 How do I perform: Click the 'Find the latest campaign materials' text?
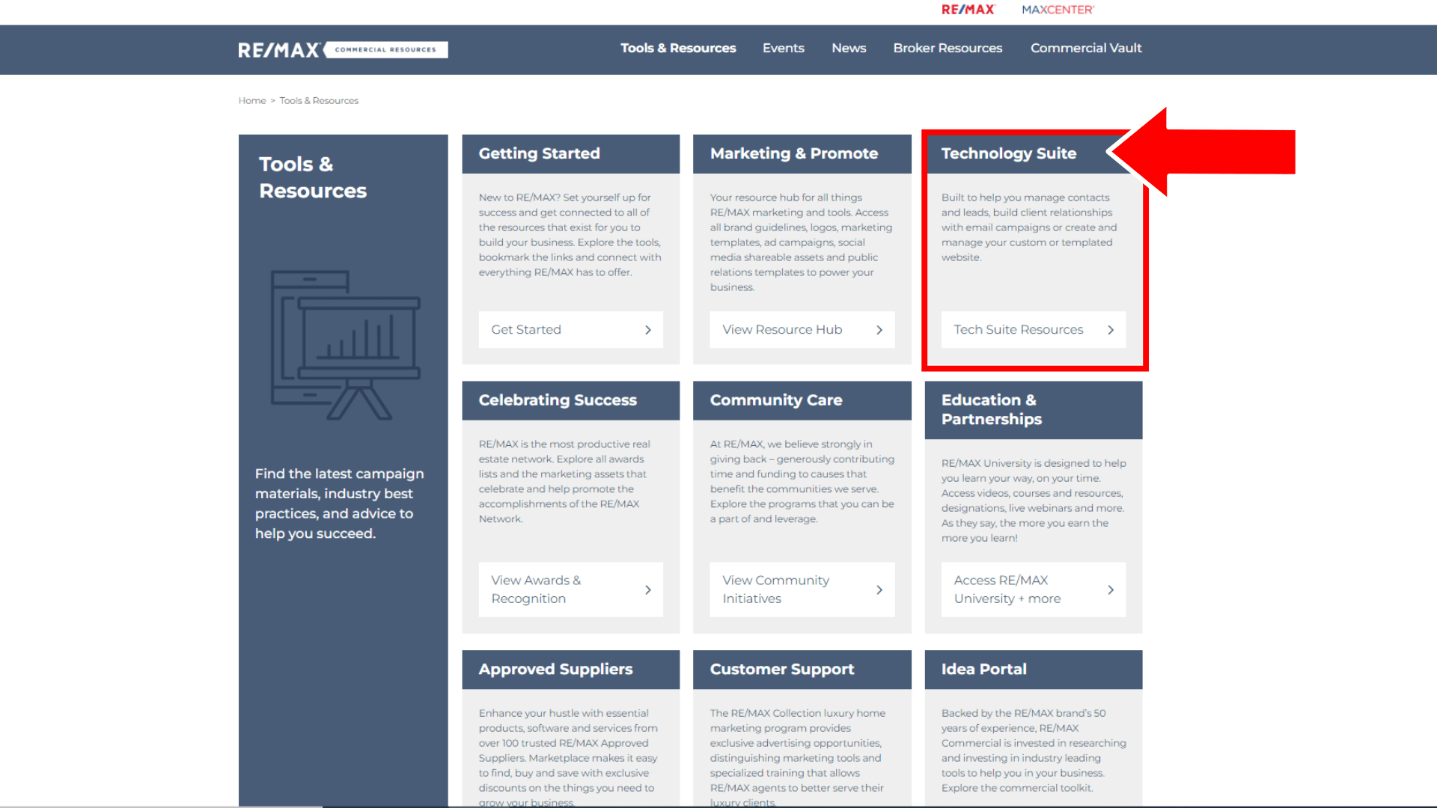pyautogui.click(x=340, y=504)
